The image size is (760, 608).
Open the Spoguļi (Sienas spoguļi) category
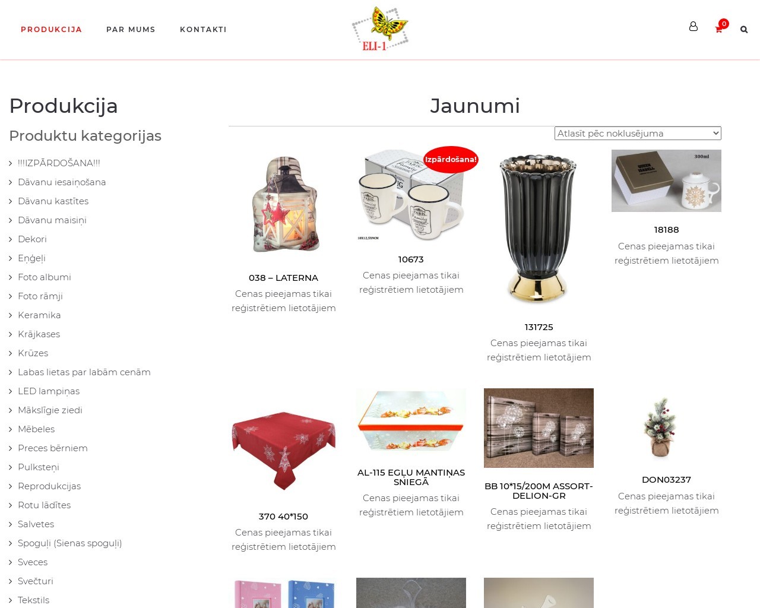(70, 543)
